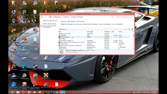167x94 pixels.
Task: Click the Rockstar Games publisher cell
Action: coord(91,46)
